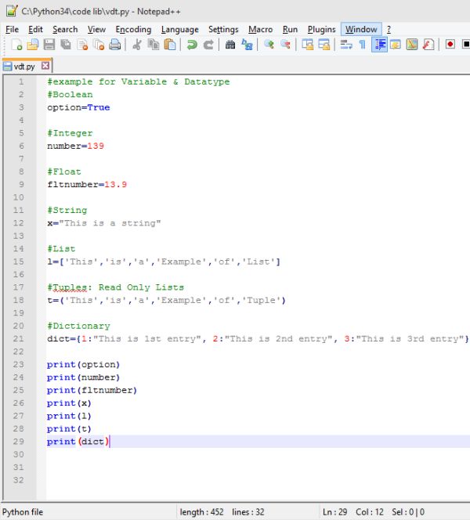Click the Zoom In magnifier icon

269,44
